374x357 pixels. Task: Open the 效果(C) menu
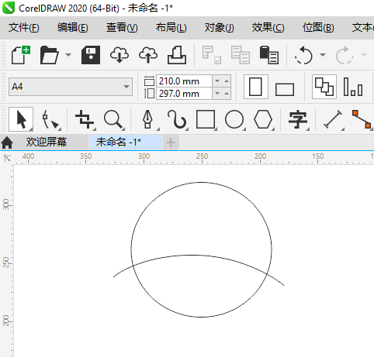pos(268,27)
